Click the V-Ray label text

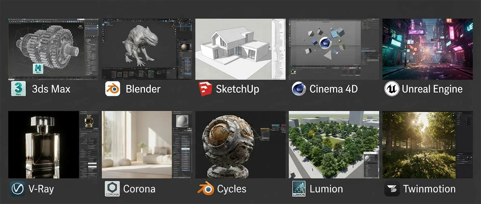coord(41,189)
